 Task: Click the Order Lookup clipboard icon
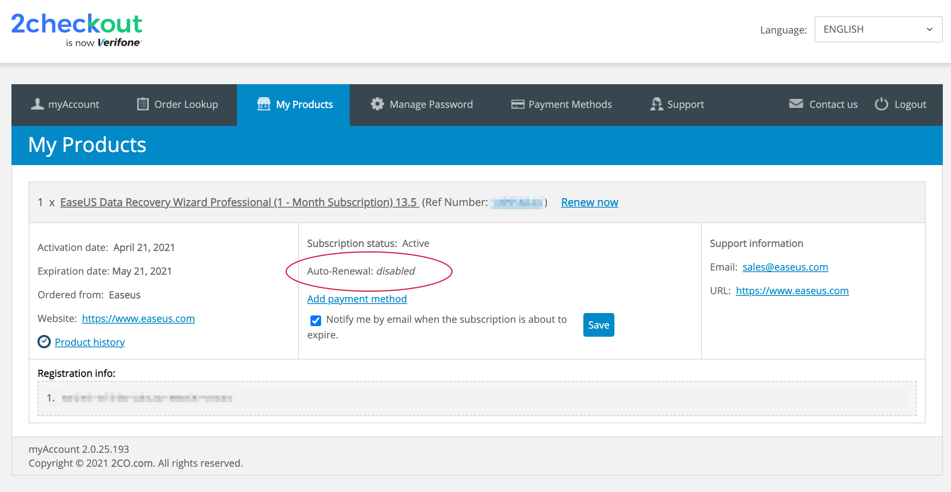coord(143,104)
